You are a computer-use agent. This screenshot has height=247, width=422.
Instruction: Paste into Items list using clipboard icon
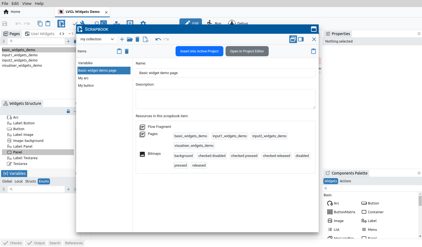pos(119,51)
